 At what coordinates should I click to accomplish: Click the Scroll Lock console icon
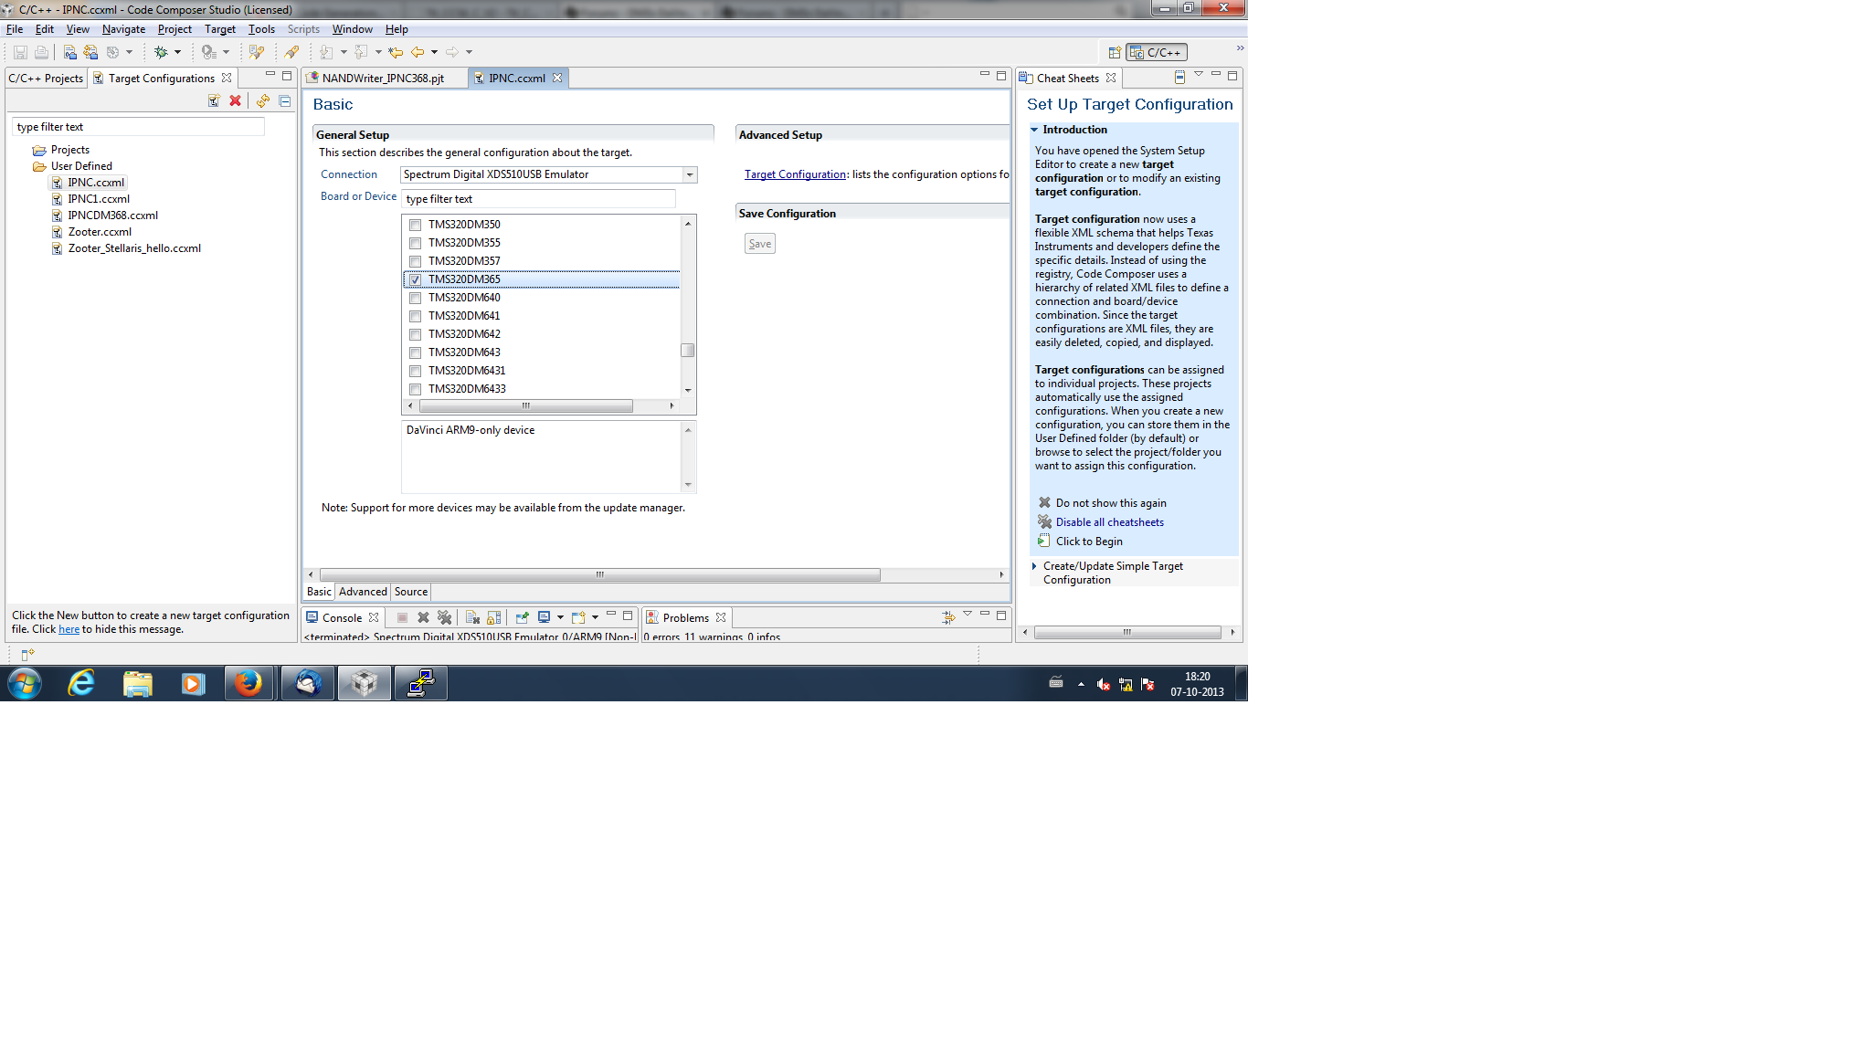pos(493,618)
